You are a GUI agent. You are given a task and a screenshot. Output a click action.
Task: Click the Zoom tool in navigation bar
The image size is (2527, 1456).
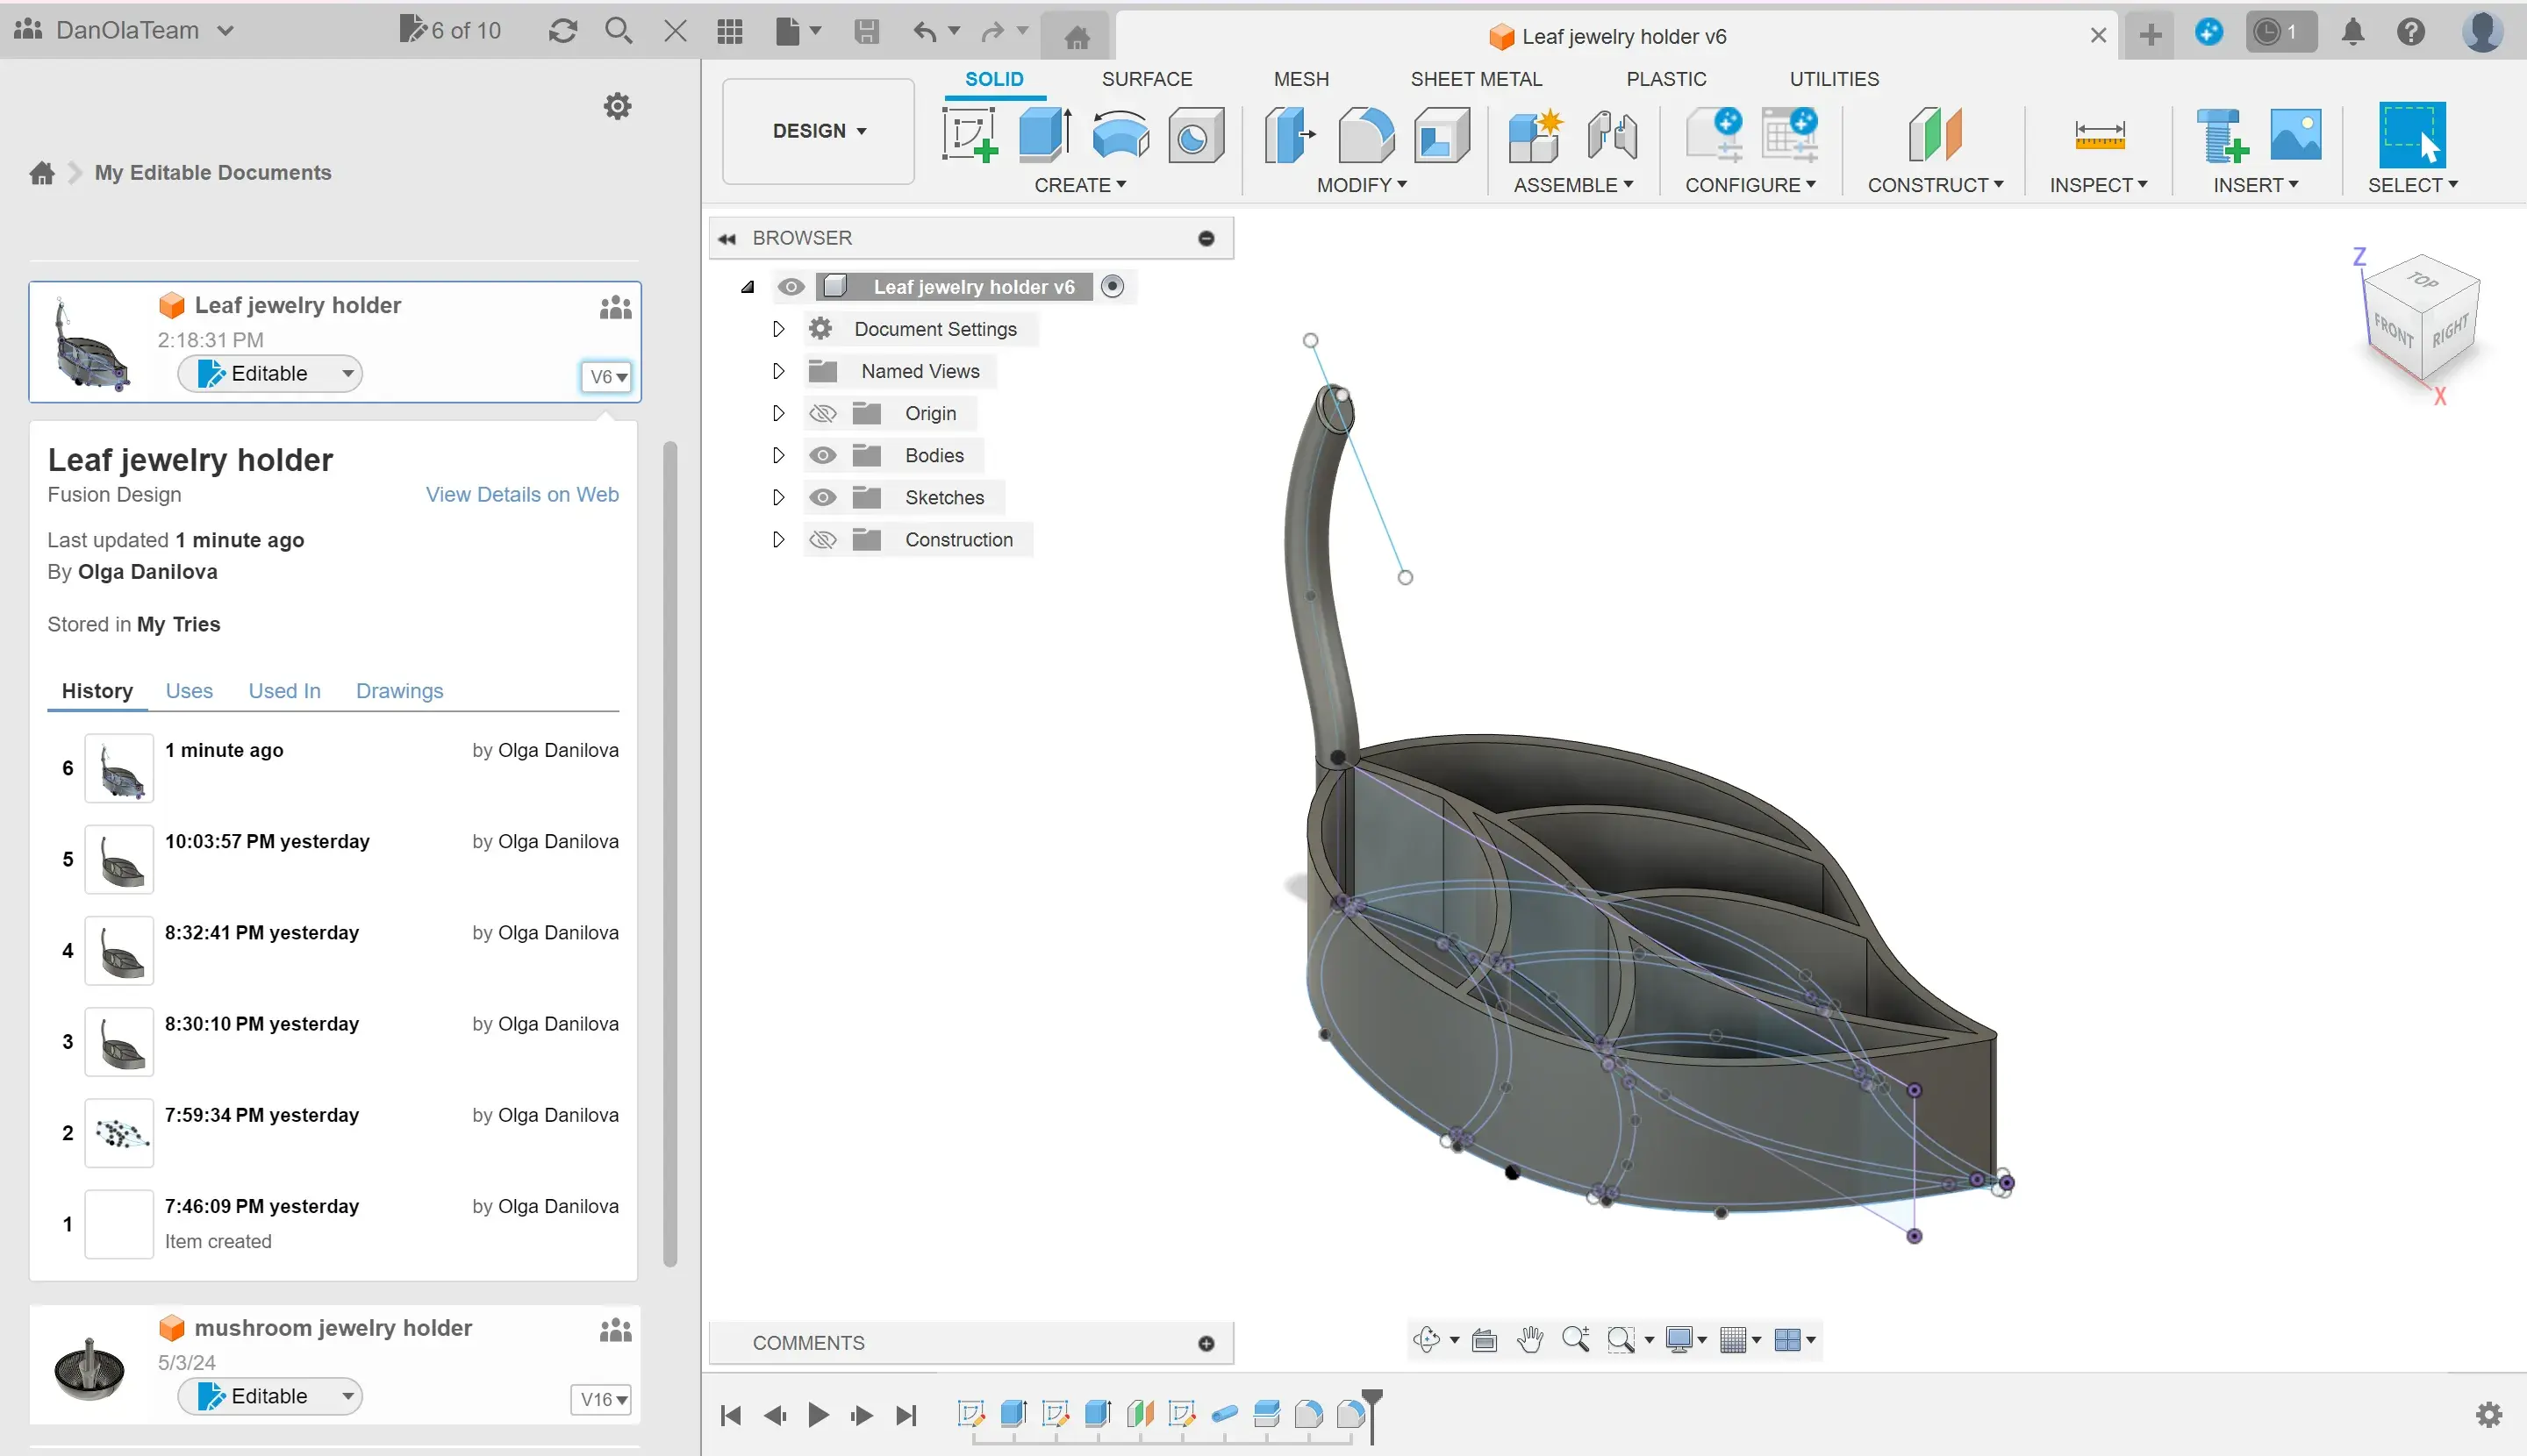pos(1576,1339)
